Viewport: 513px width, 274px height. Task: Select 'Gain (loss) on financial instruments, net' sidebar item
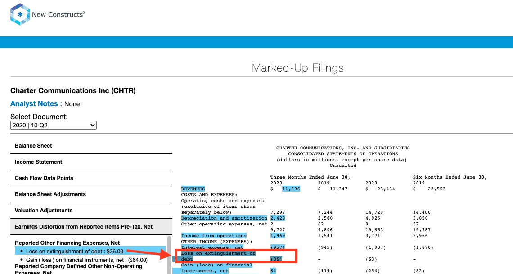(x=87, y=260)
